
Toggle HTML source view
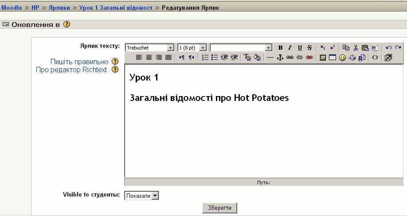click(375, 58)
